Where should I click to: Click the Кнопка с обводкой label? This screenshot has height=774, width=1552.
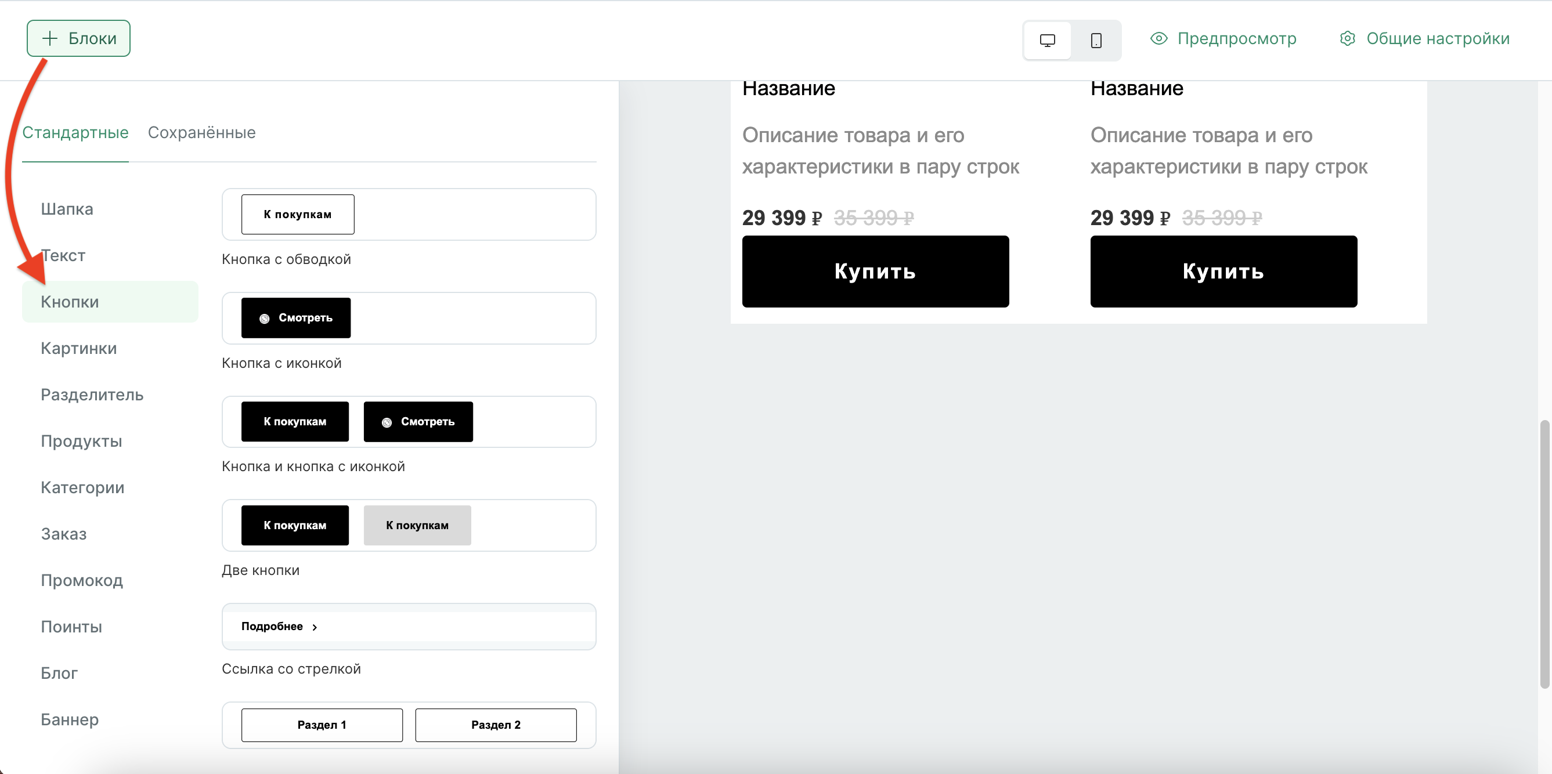[286, 259]
